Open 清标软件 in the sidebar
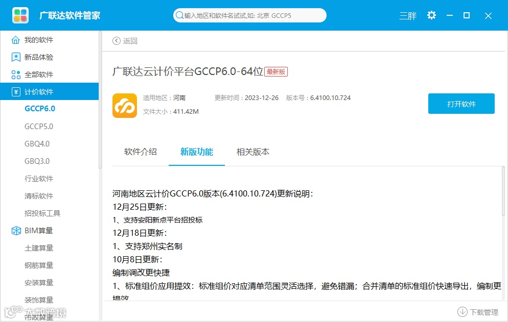 (x=39, y=196)
